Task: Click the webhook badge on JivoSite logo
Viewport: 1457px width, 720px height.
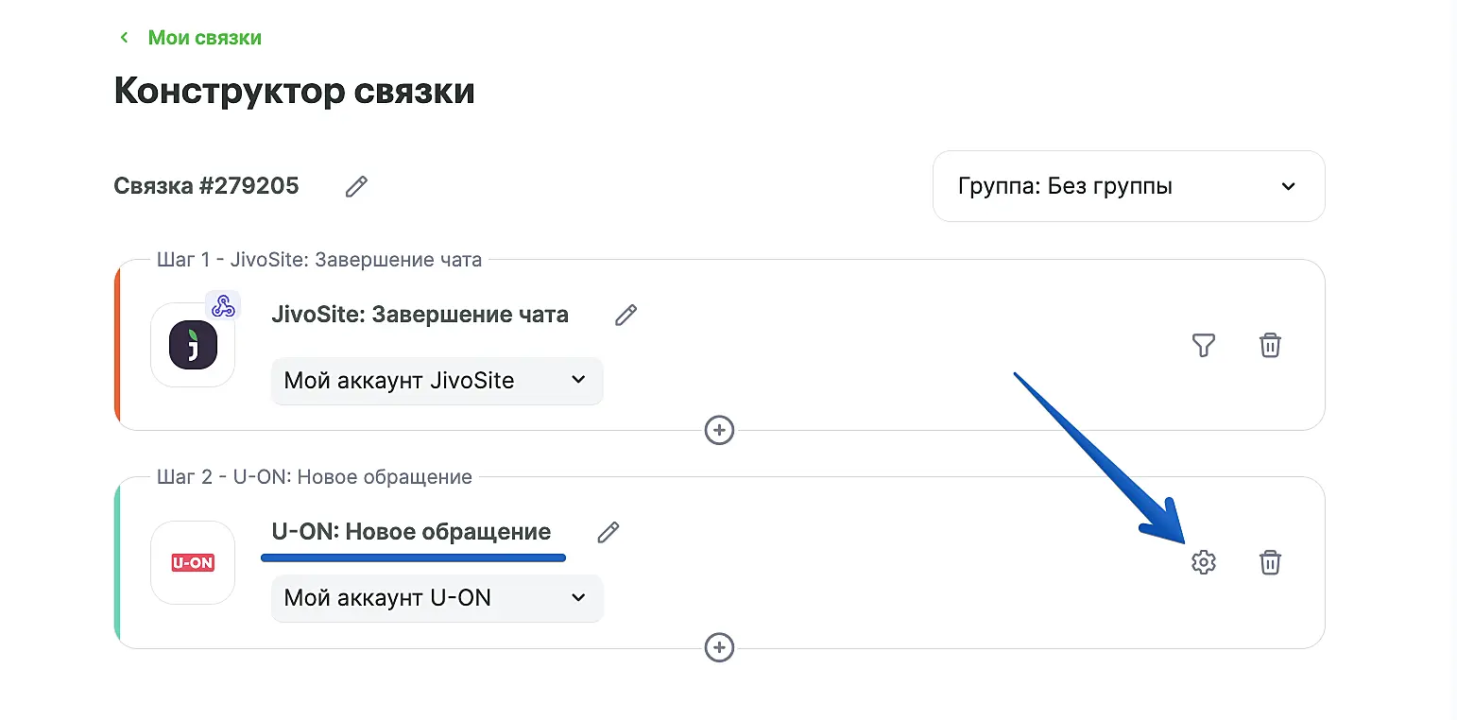Action: pyautogui.click(x=223, y=305)
